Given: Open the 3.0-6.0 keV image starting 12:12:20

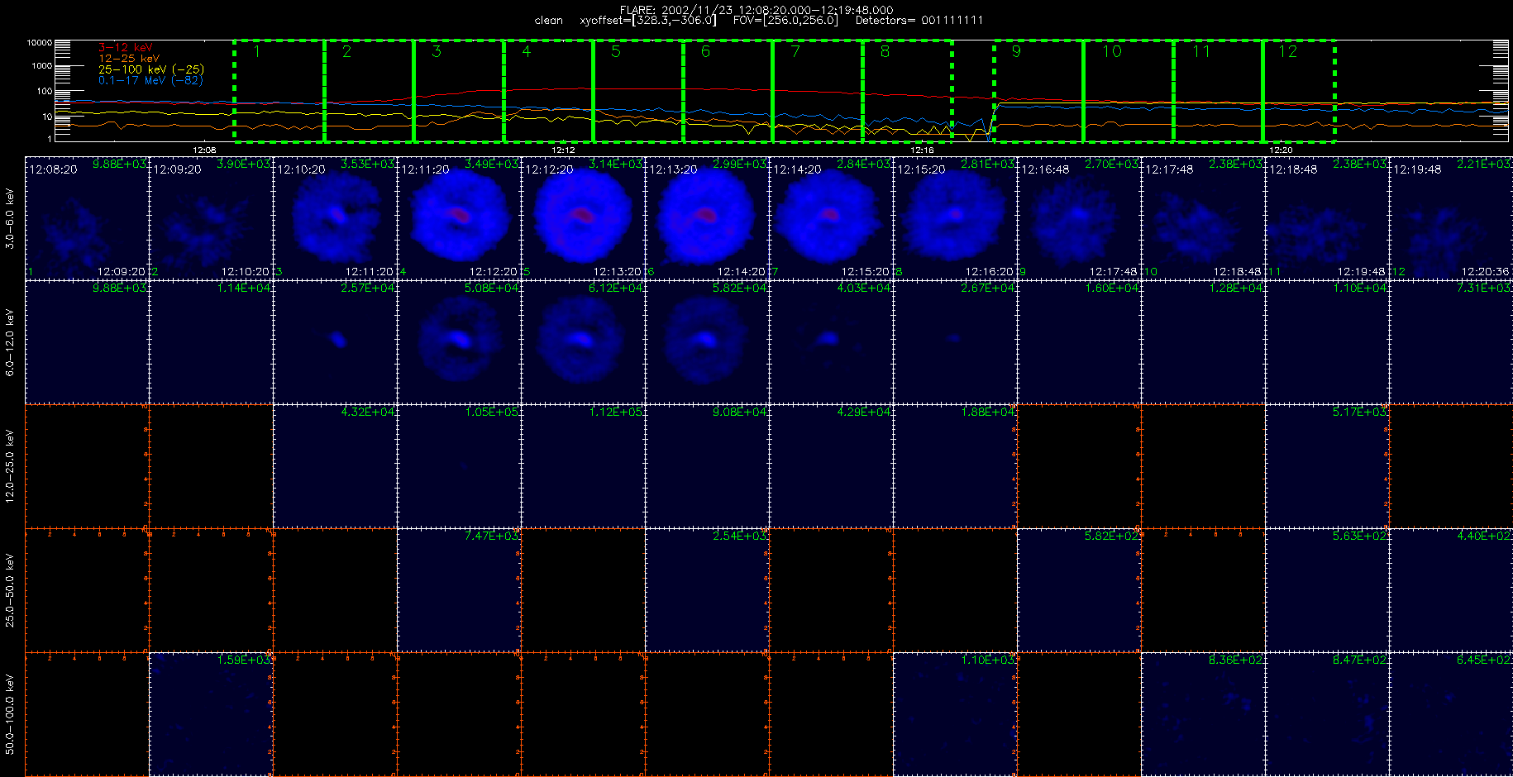Looking at the screenshot, I should point(583,218).
